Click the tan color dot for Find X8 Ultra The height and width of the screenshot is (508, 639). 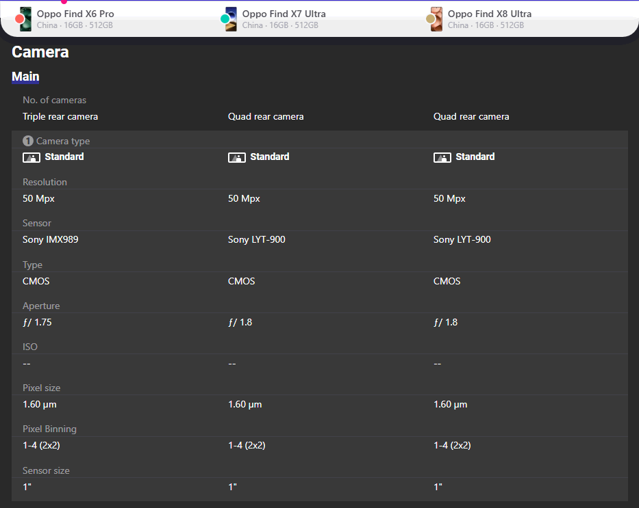[x=430, y=18]
